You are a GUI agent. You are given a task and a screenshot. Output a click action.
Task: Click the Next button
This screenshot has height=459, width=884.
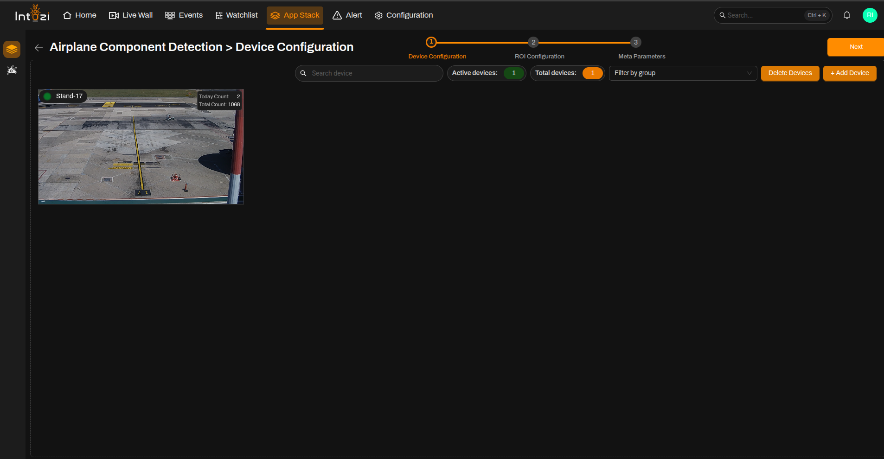(856, 47)
